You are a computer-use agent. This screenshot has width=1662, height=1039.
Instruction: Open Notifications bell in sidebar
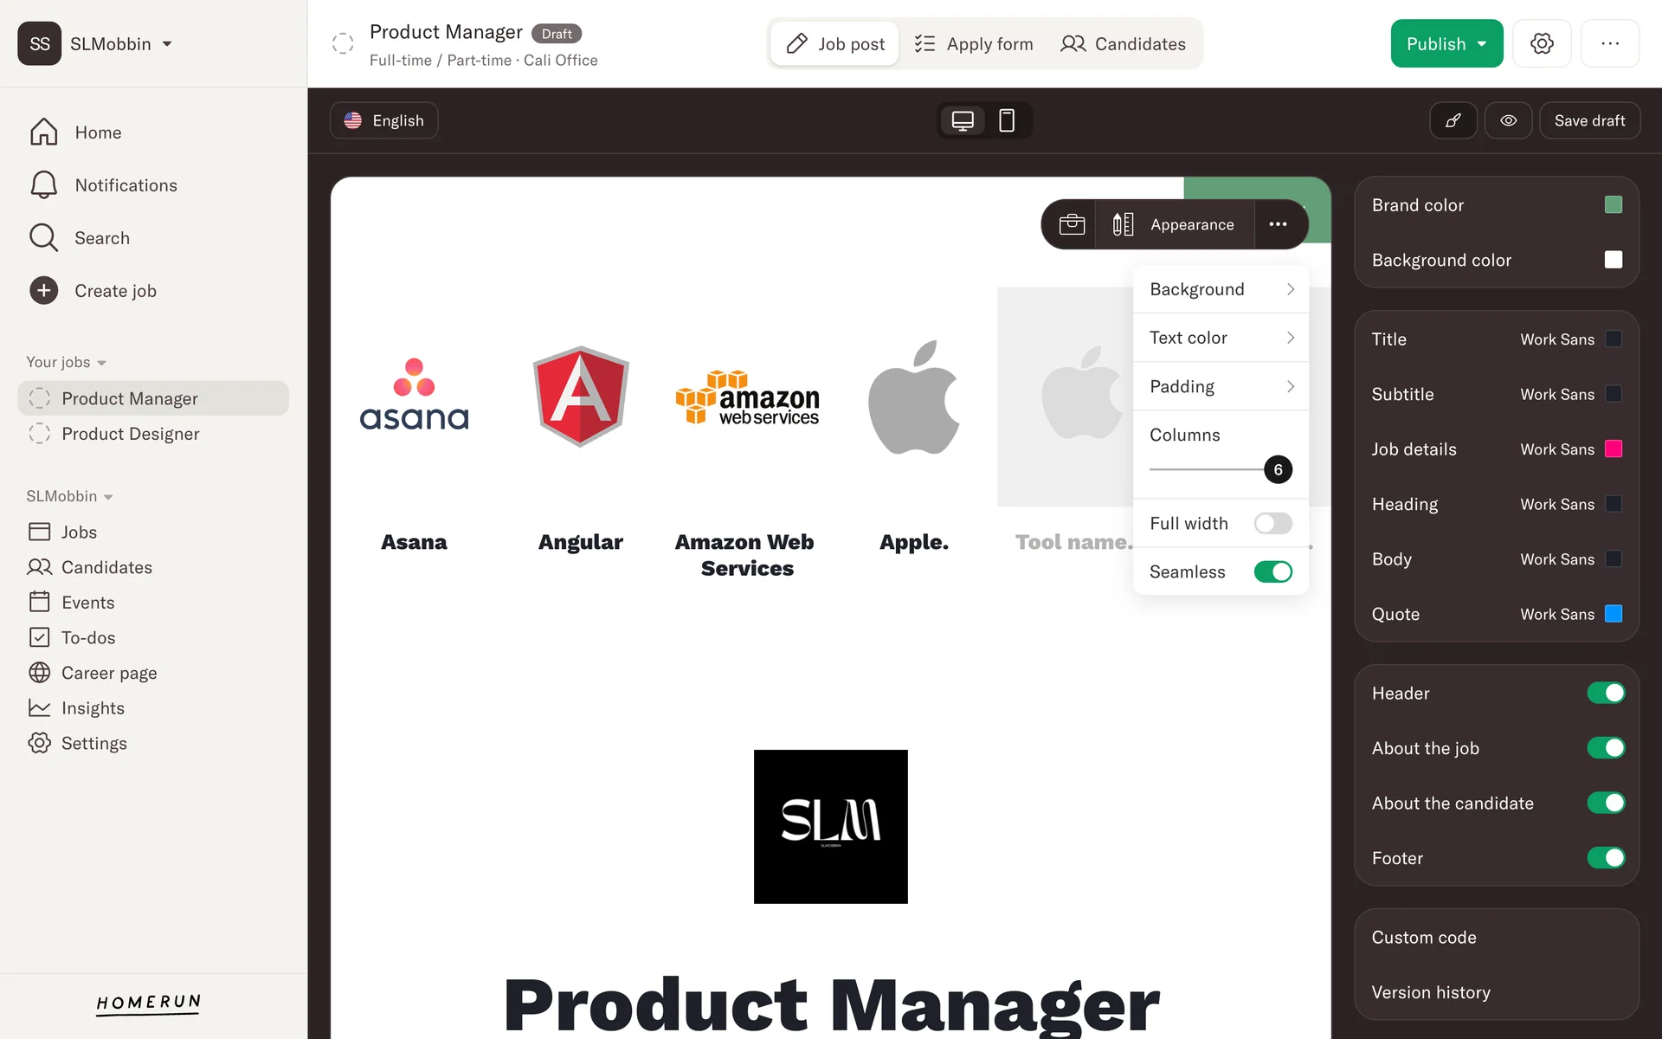click(44, 185)
